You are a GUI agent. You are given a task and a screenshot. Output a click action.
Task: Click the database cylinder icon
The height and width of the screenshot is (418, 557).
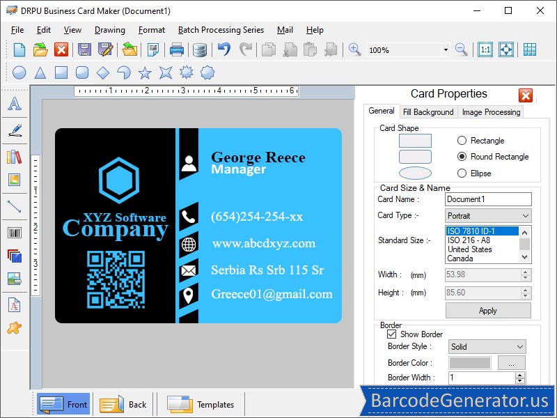coord(200,50)
